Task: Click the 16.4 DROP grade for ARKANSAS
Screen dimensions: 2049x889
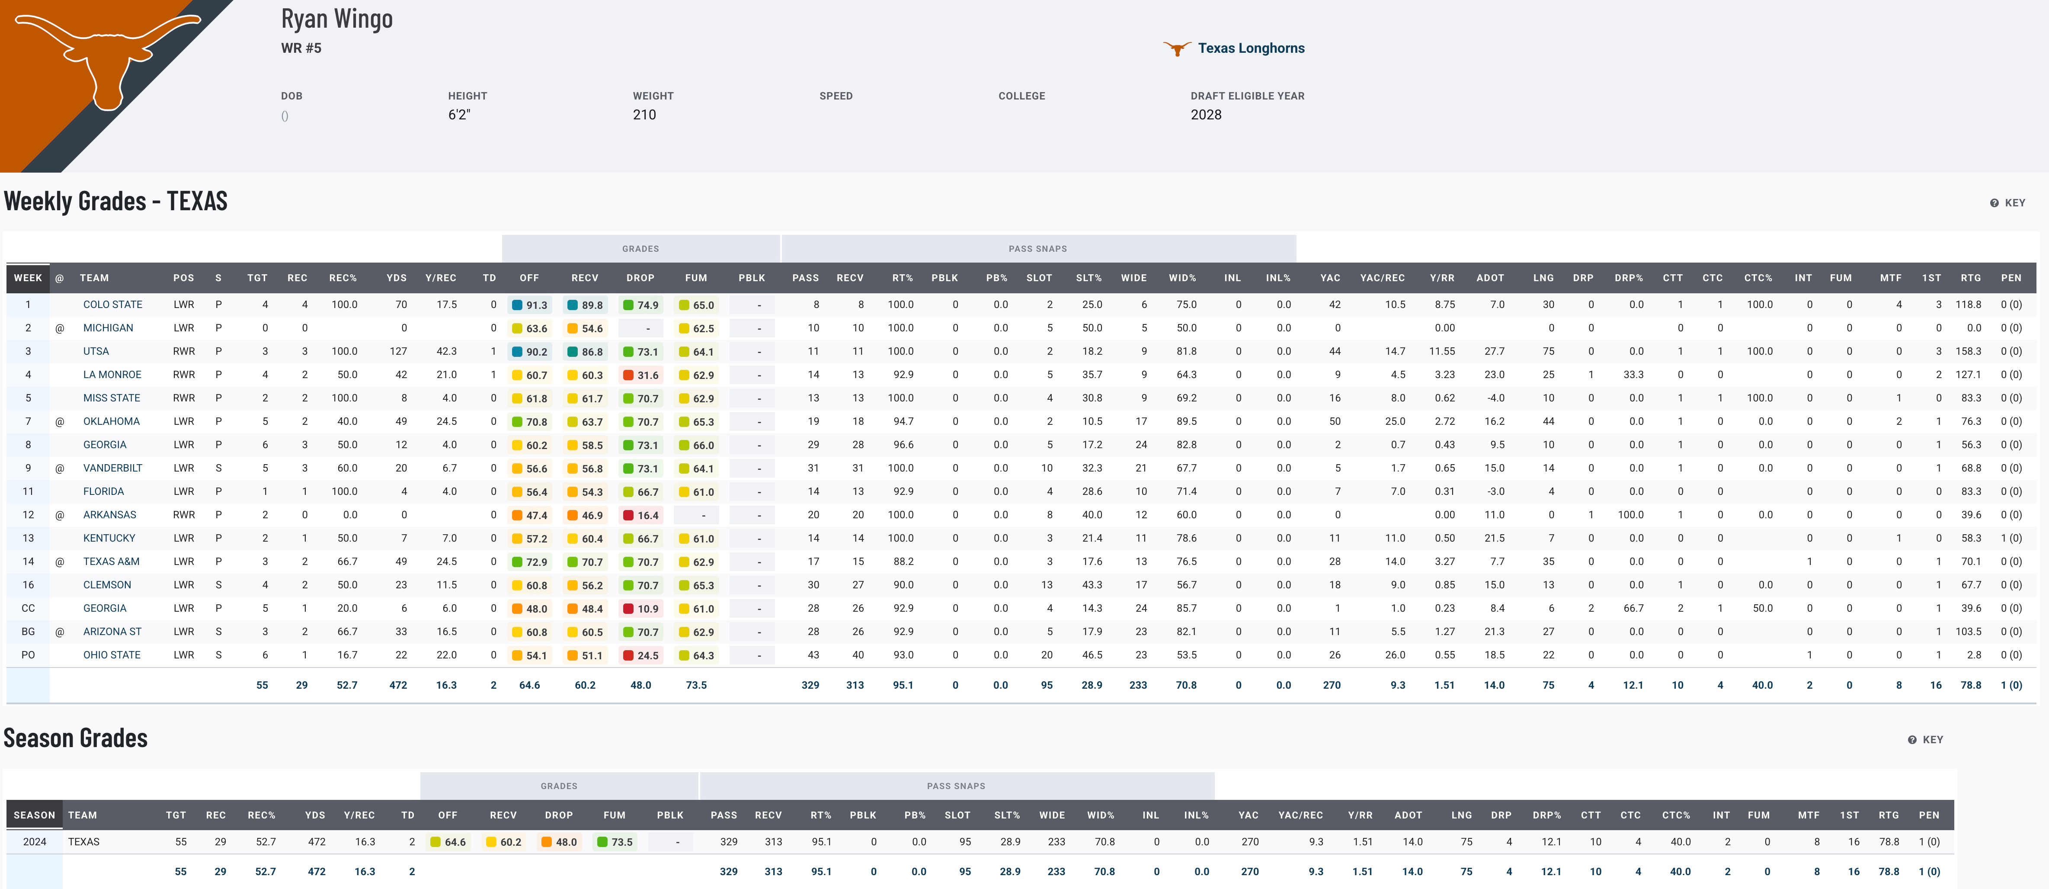Action: 641,515
